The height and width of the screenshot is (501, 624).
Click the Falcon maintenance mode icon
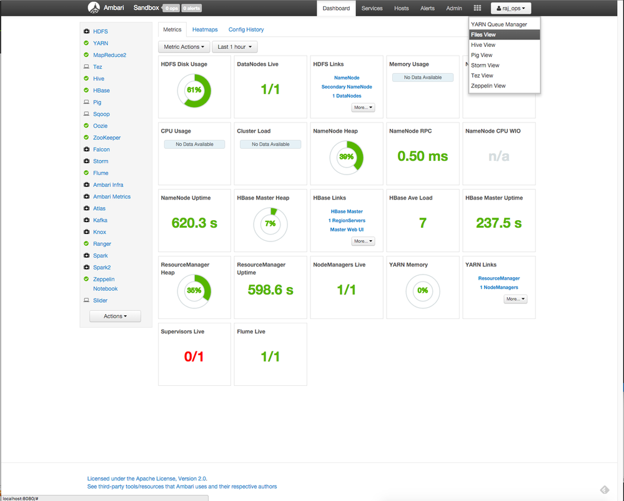tap(86, 149)
